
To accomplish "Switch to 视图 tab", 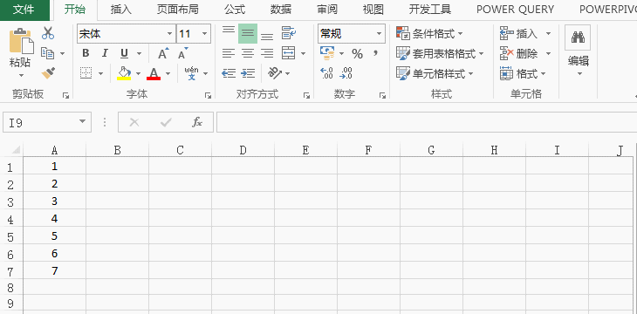I will point(373,10).
